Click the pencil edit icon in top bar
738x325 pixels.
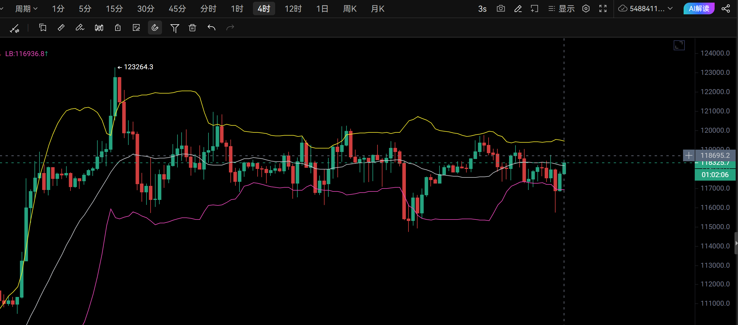click(x=518, y=9)
